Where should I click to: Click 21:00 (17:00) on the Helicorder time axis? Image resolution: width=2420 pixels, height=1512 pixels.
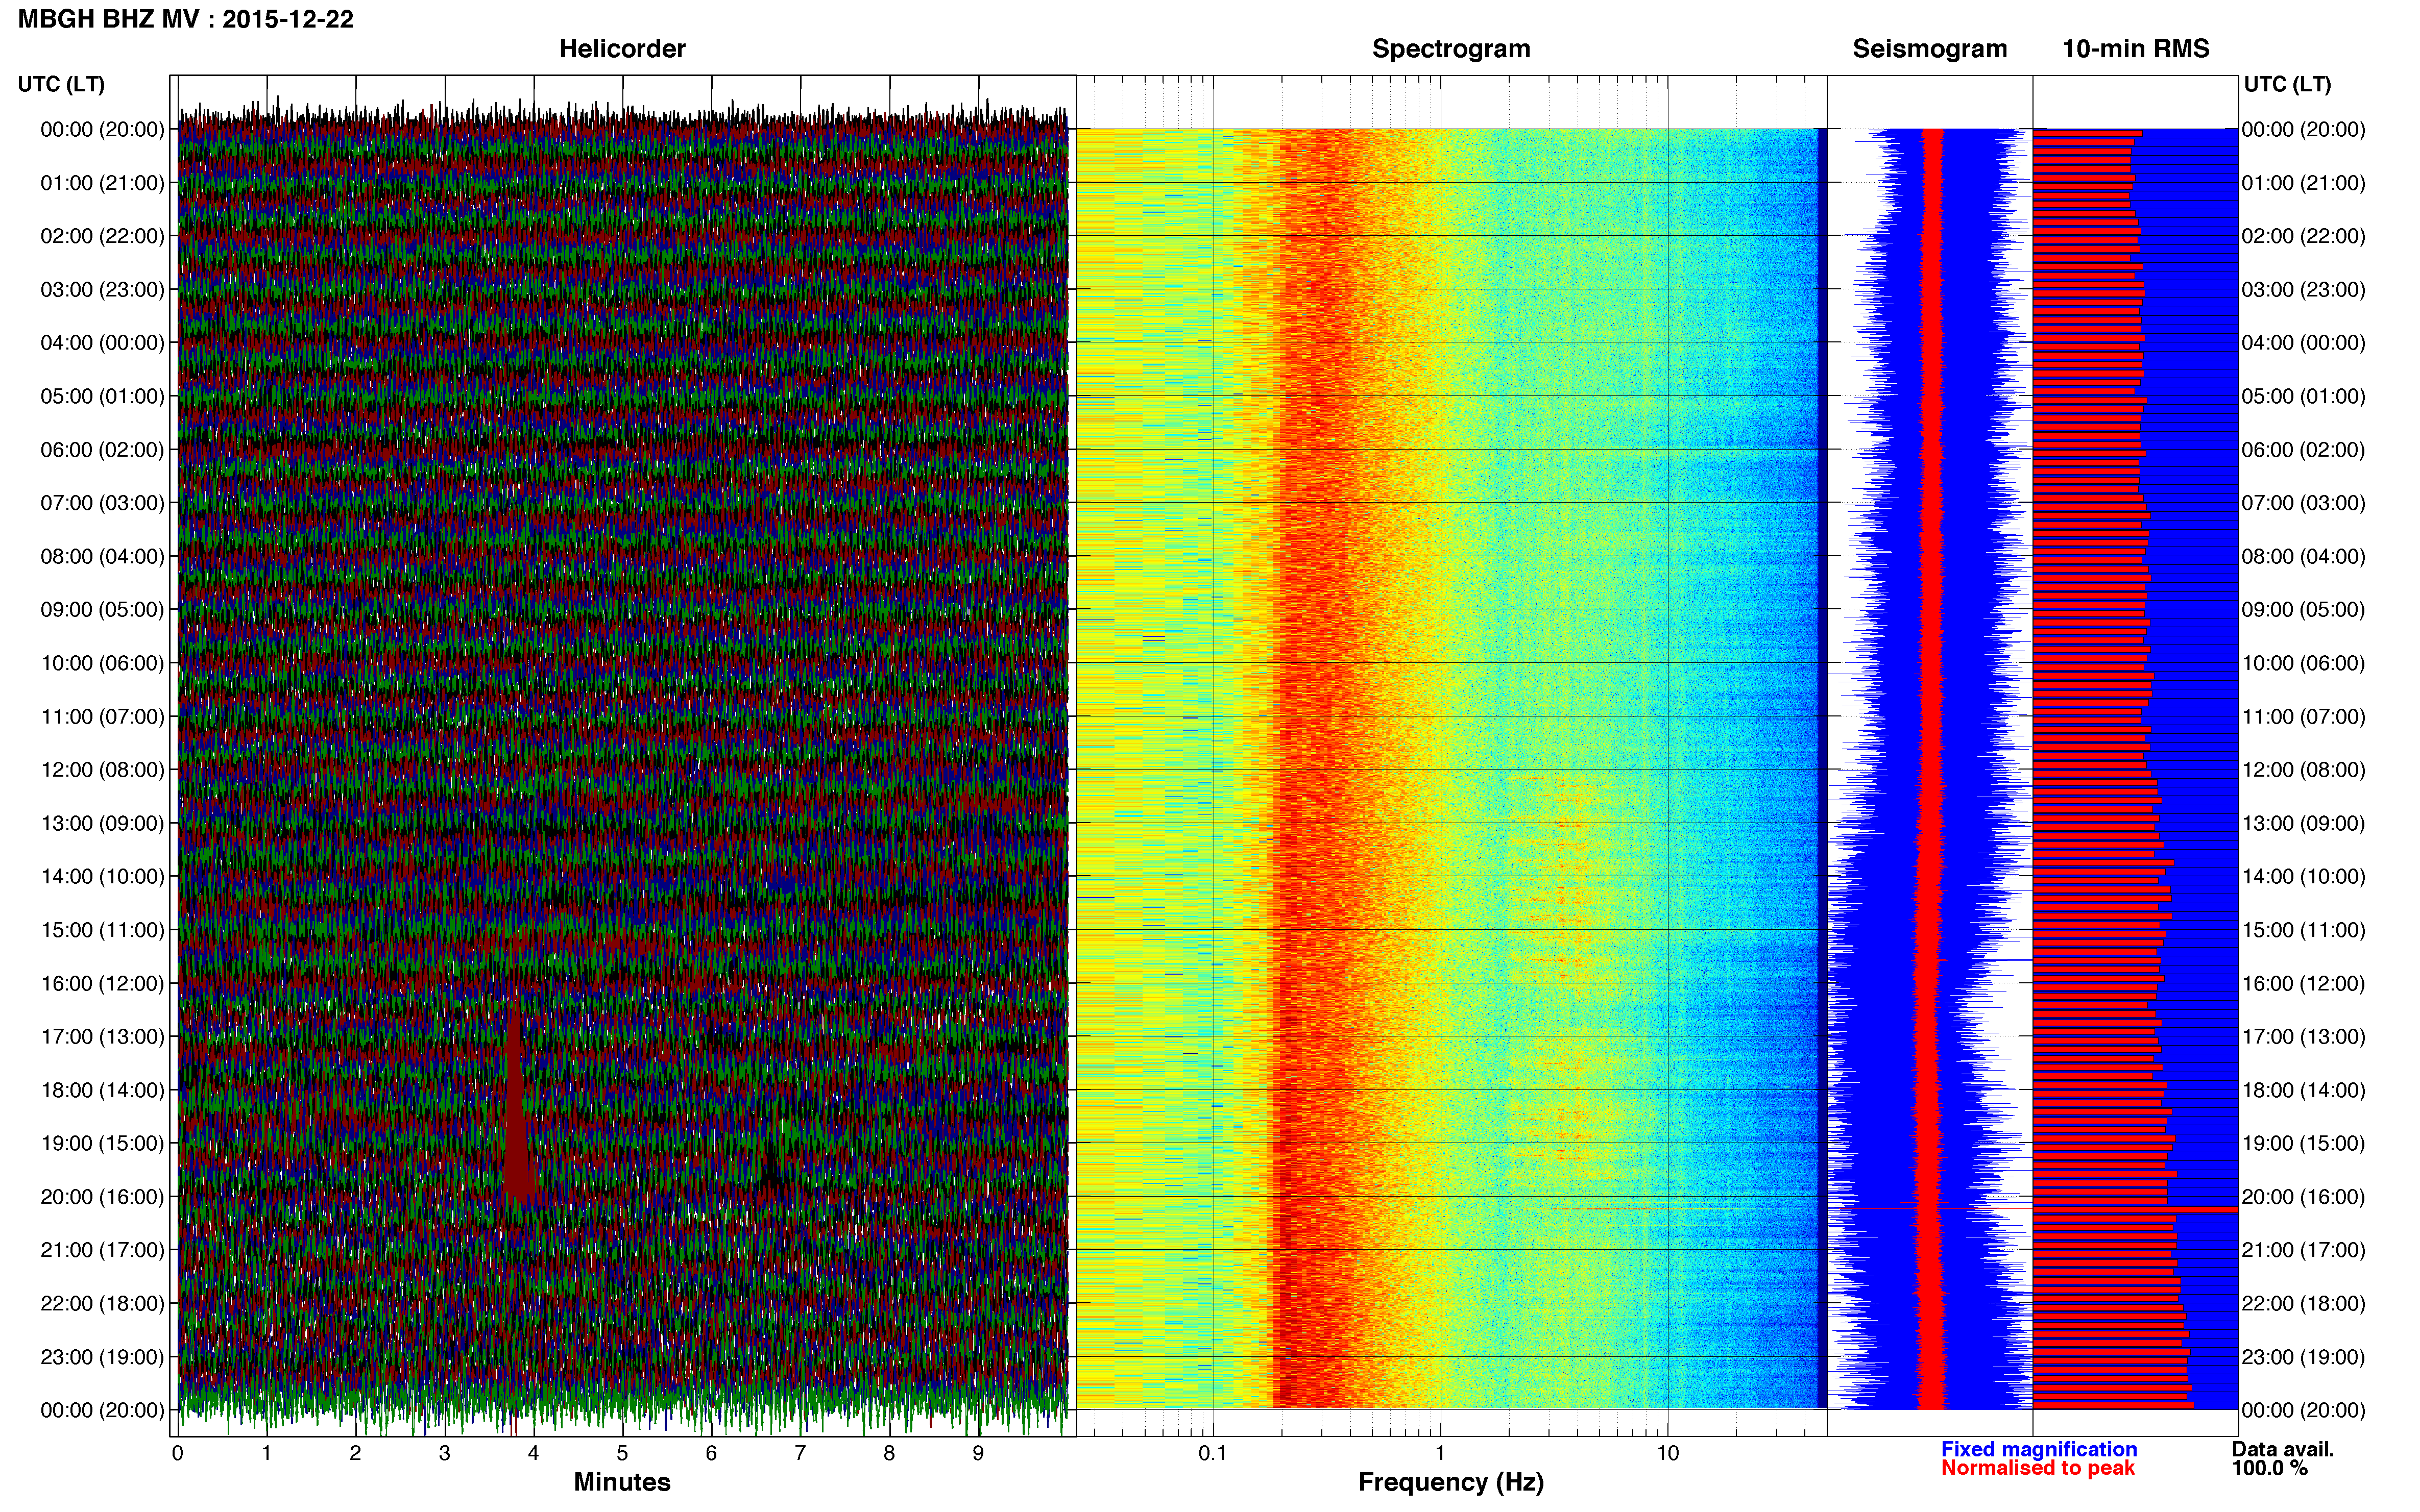102,1250
